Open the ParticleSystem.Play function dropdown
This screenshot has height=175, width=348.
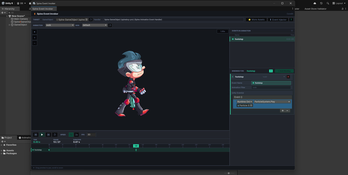coord(272,102)
